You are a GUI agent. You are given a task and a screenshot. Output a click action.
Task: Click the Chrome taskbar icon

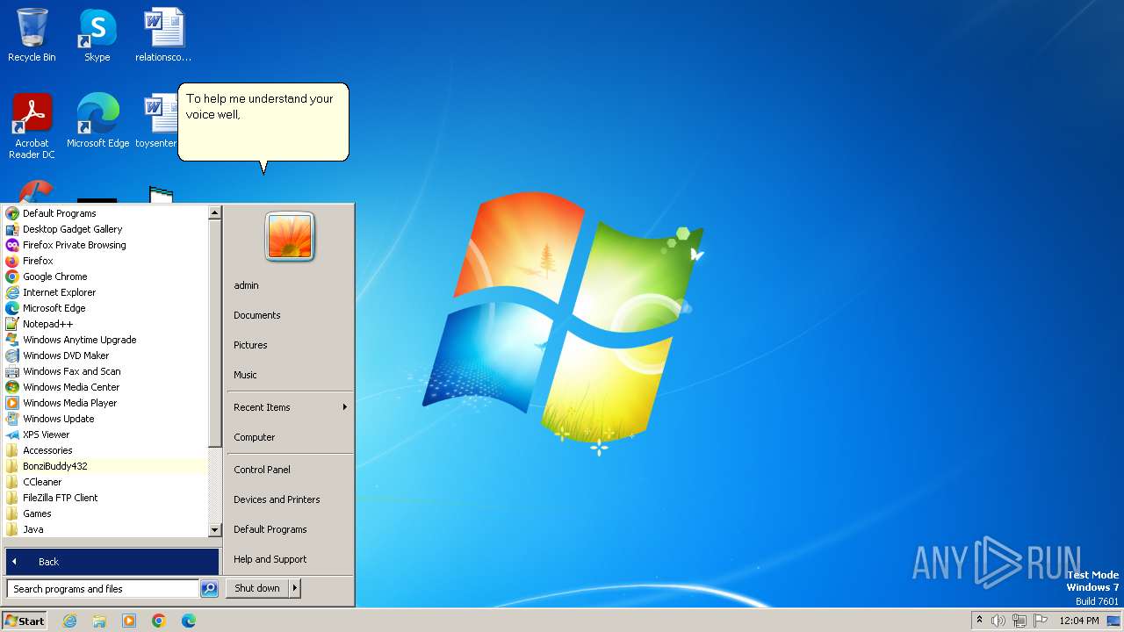pyautogui.click(x=159, y=621)
